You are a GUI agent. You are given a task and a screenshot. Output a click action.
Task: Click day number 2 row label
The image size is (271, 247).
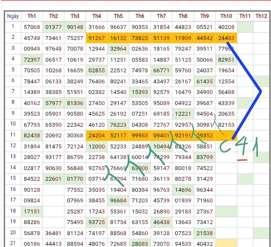13,37
